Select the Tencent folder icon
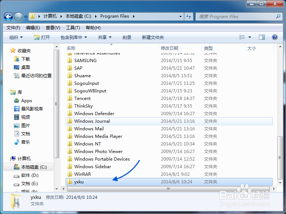The width and height of the screenshot is (286, 214). pos(70,98)
